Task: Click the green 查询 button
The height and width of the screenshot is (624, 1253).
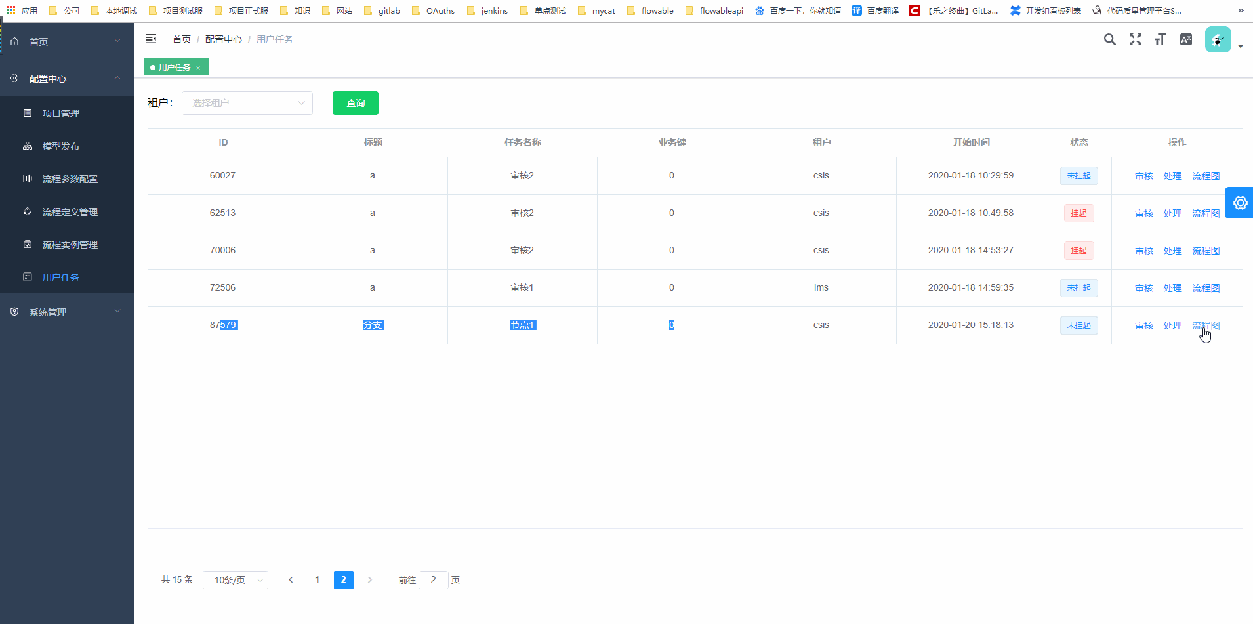Action: (x=355, y=103)
